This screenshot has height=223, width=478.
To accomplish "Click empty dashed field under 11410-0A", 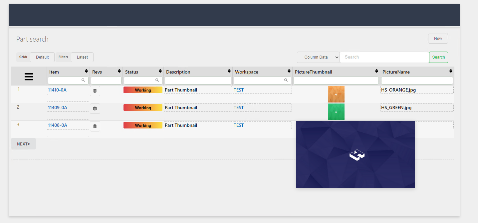I will (68, 98).
